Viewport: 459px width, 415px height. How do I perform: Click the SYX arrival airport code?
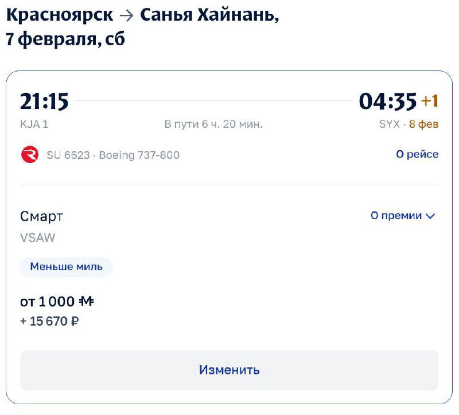(390, 124)
